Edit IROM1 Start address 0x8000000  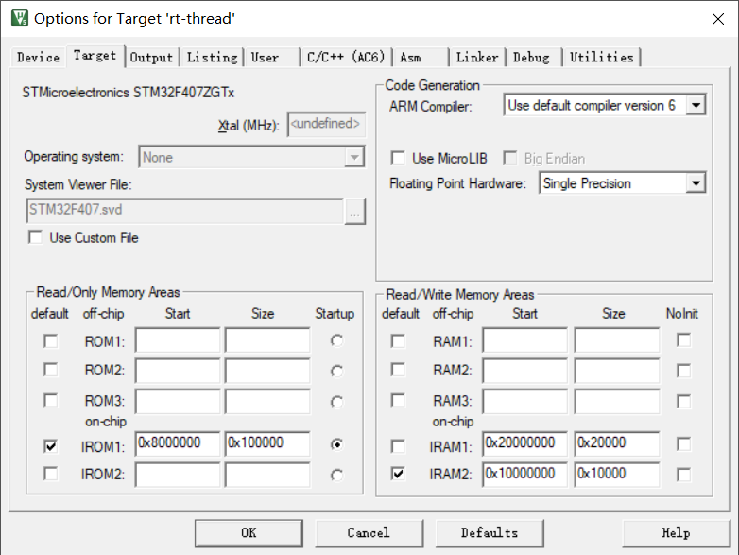[x=178, y=443]
